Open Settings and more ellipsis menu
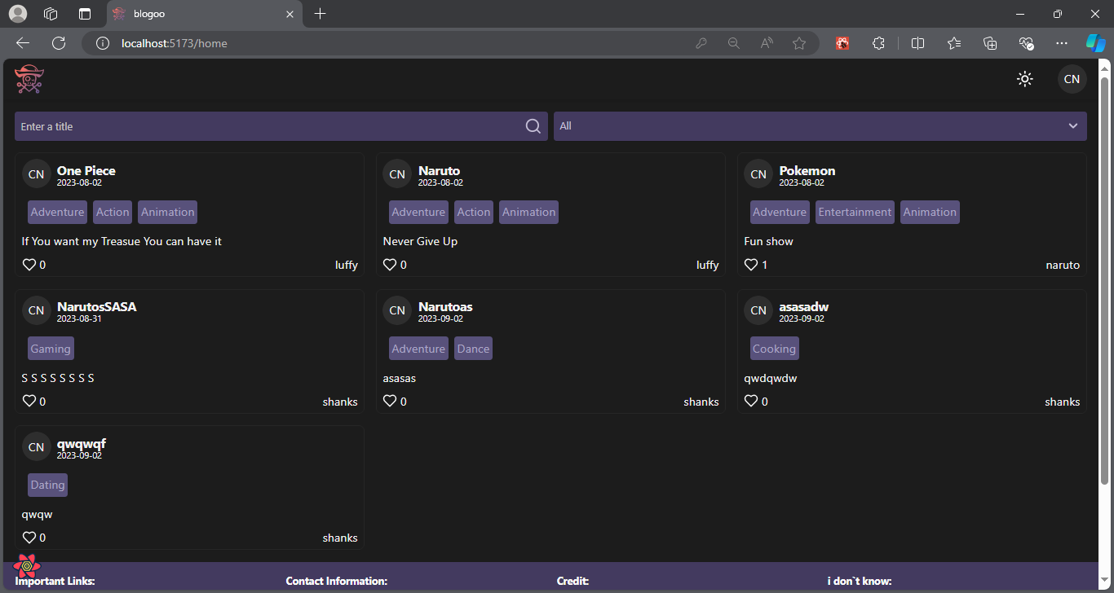Image resolution: width=1114 pixels, height=593 pixels. (x=1061, y=43)
